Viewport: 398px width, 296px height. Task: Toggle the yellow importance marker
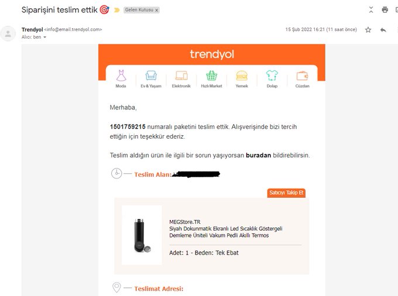tap(116, 10)
